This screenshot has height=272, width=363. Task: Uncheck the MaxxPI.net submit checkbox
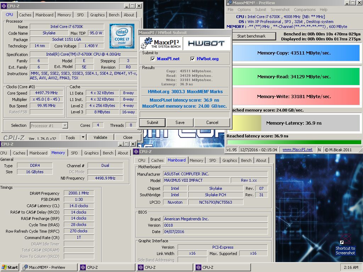[153, 59]
